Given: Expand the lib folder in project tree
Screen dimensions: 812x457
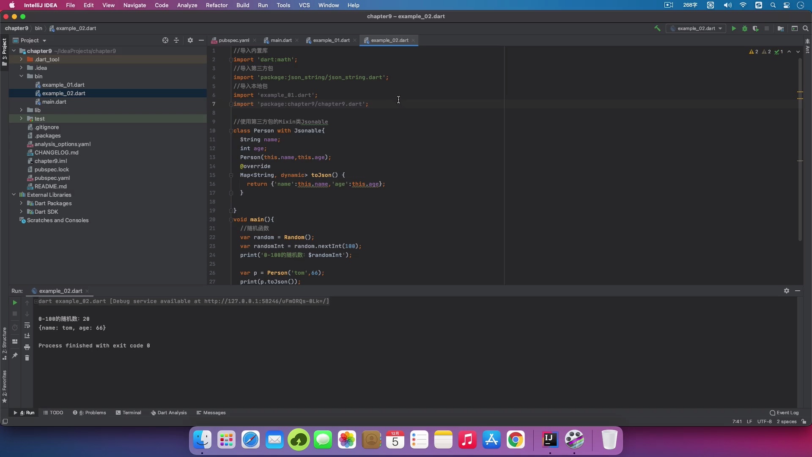Looking at the screenshot, I should click(21, 110).
